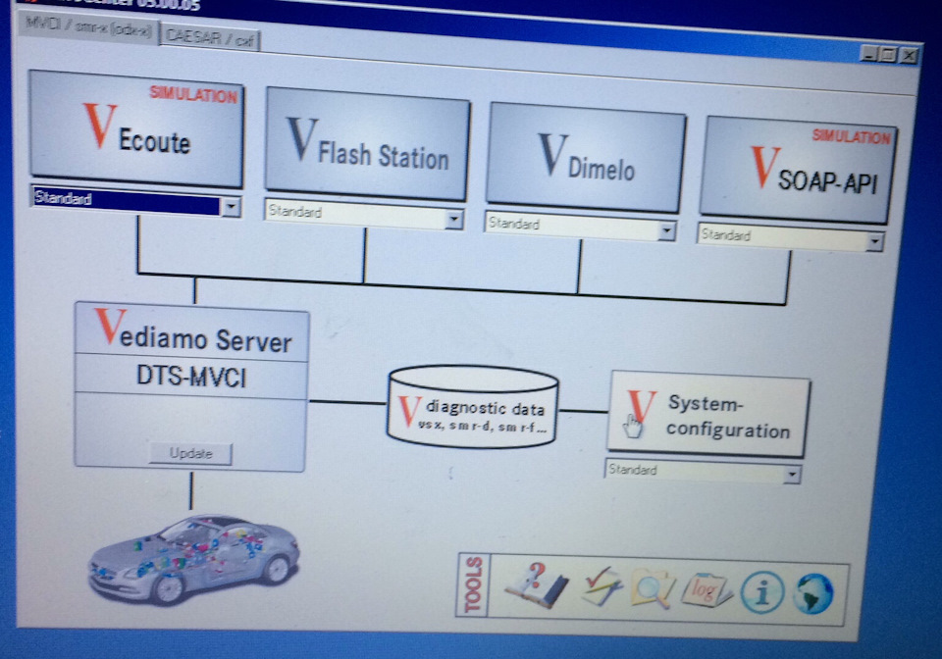Expand the Ecoute Standard dropdown arrow
This screenshot has height=659, width=942.
(231, 207)
